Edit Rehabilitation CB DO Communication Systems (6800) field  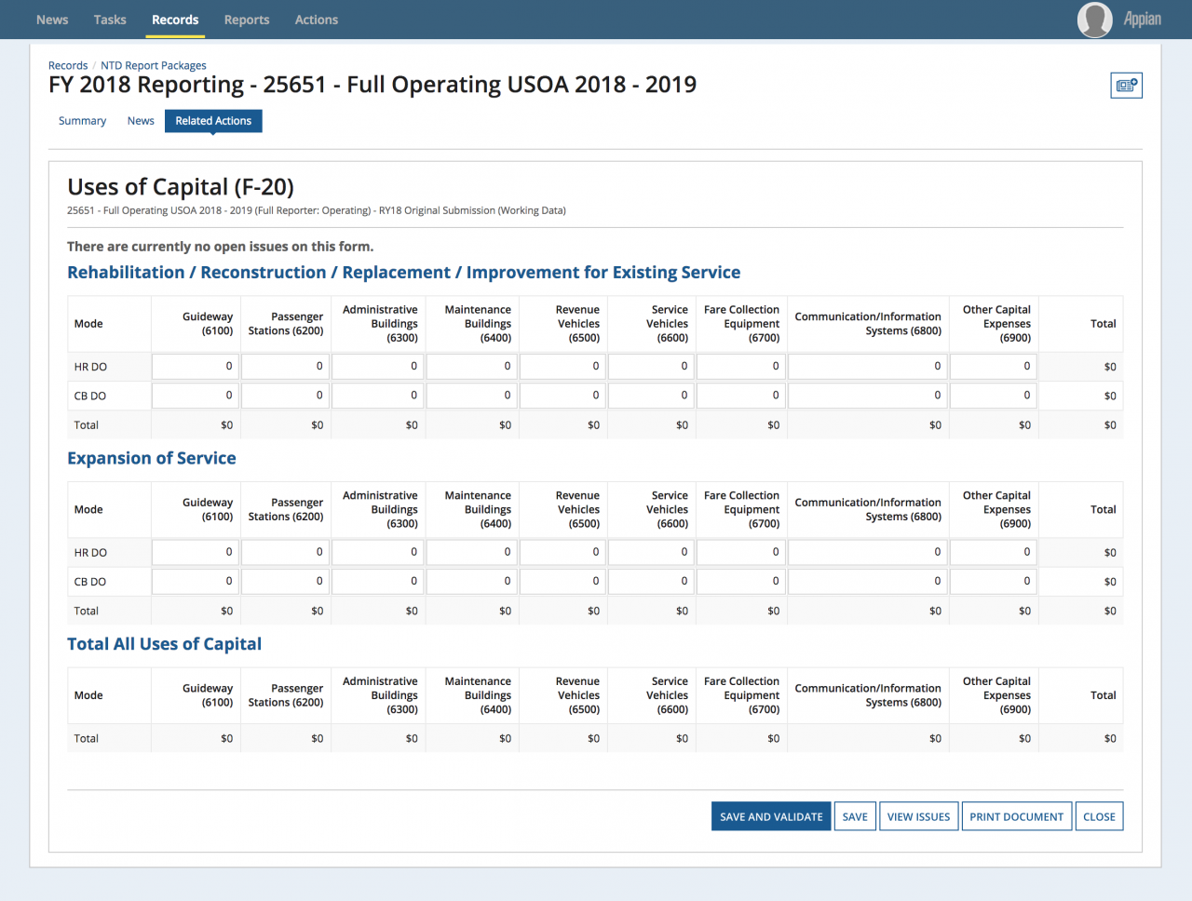868,396
